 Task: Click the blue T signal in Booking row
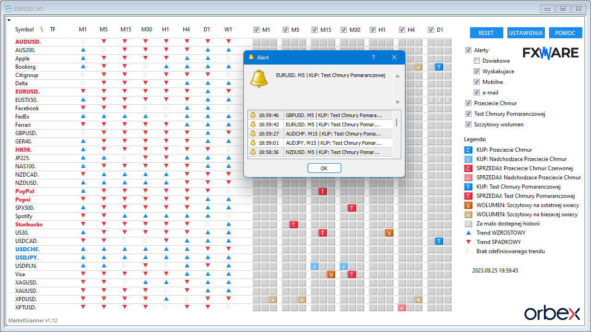(439, 67)
